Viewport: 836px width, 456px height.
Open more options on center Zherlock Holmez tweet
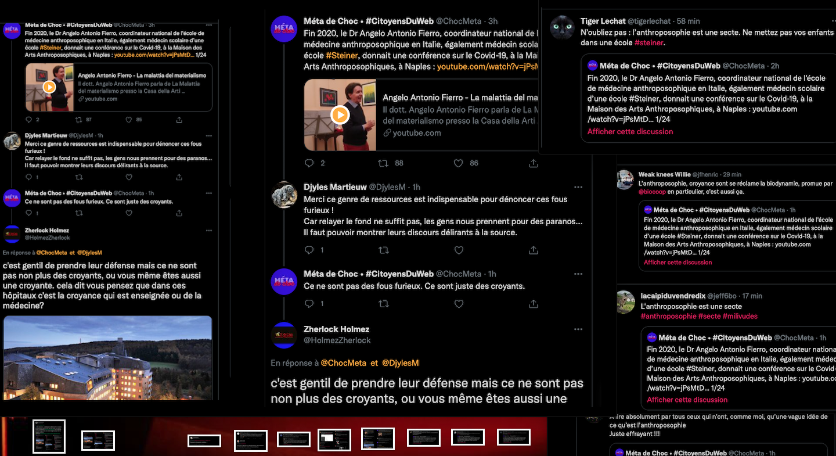pyautogui.click(x=578, y=329)
